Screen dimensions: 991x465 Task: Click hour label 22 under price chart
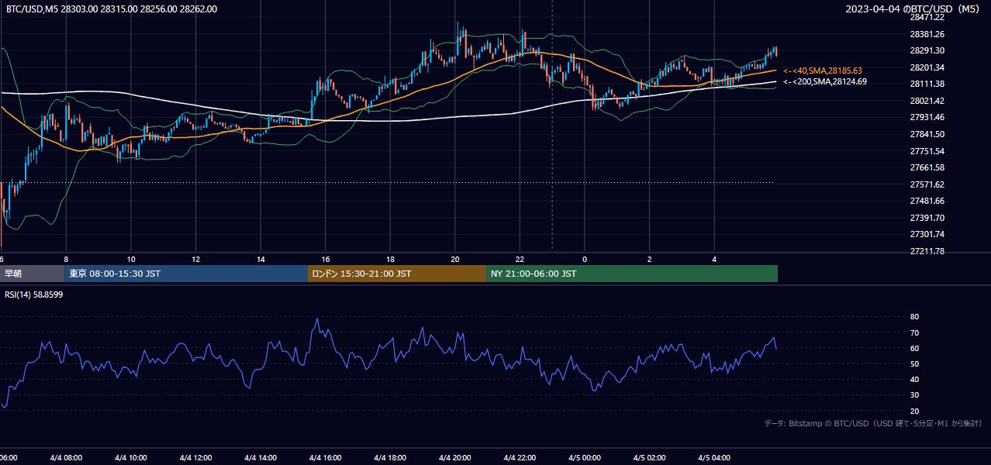click(520, 259)
